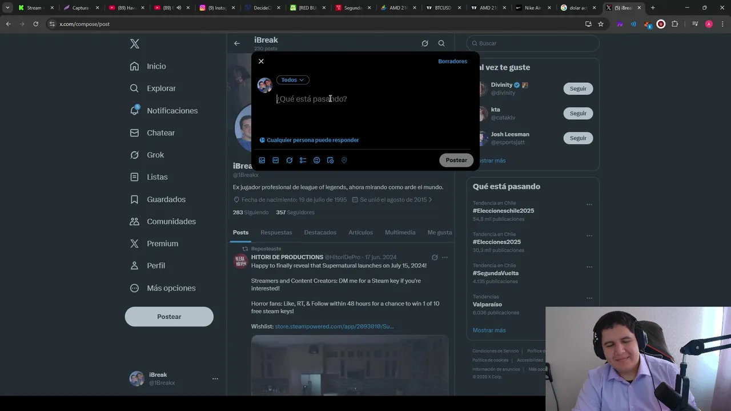731x411 pixels.
Task: Follow kta
Action: click(x=578, y=114)
